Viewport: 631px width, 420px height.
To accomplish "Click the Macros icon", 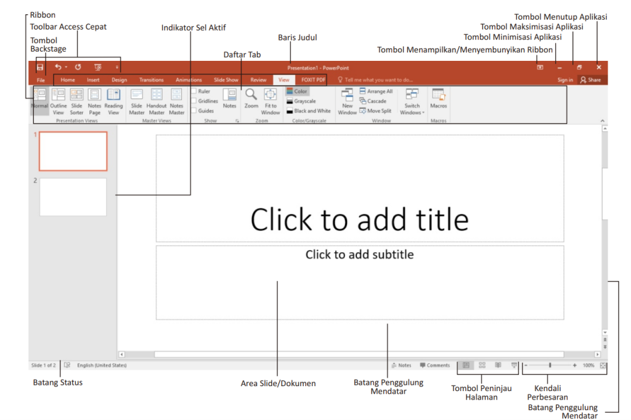I will [x=438, y=98].
